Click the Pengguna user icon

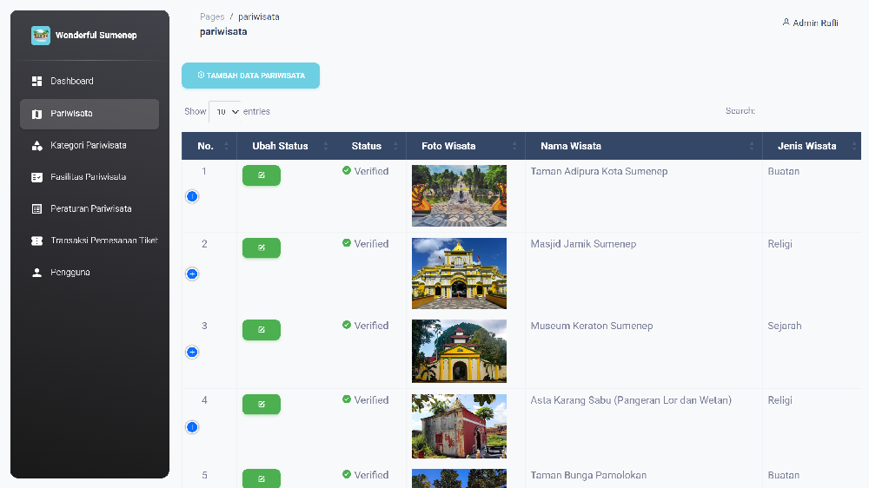(36, 273)
